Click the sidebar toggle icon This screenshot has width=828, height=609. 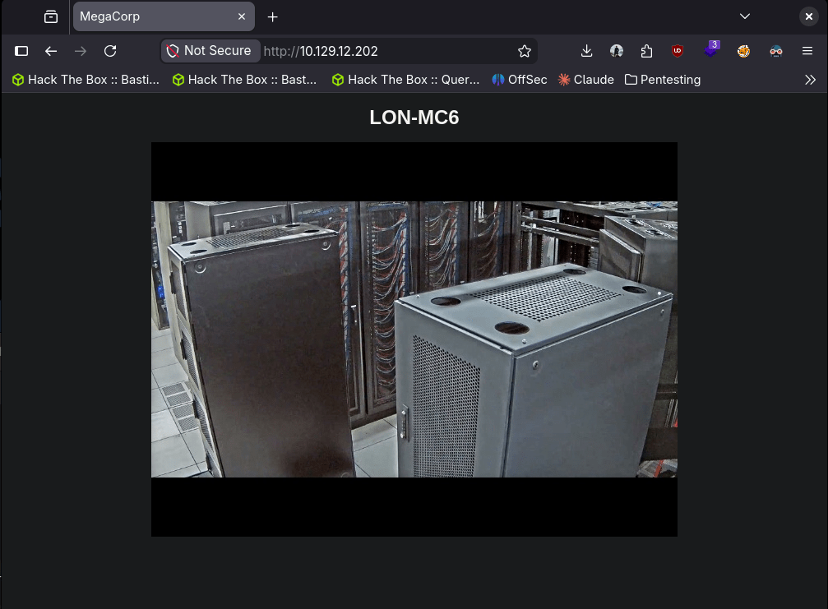coord(21,51)
